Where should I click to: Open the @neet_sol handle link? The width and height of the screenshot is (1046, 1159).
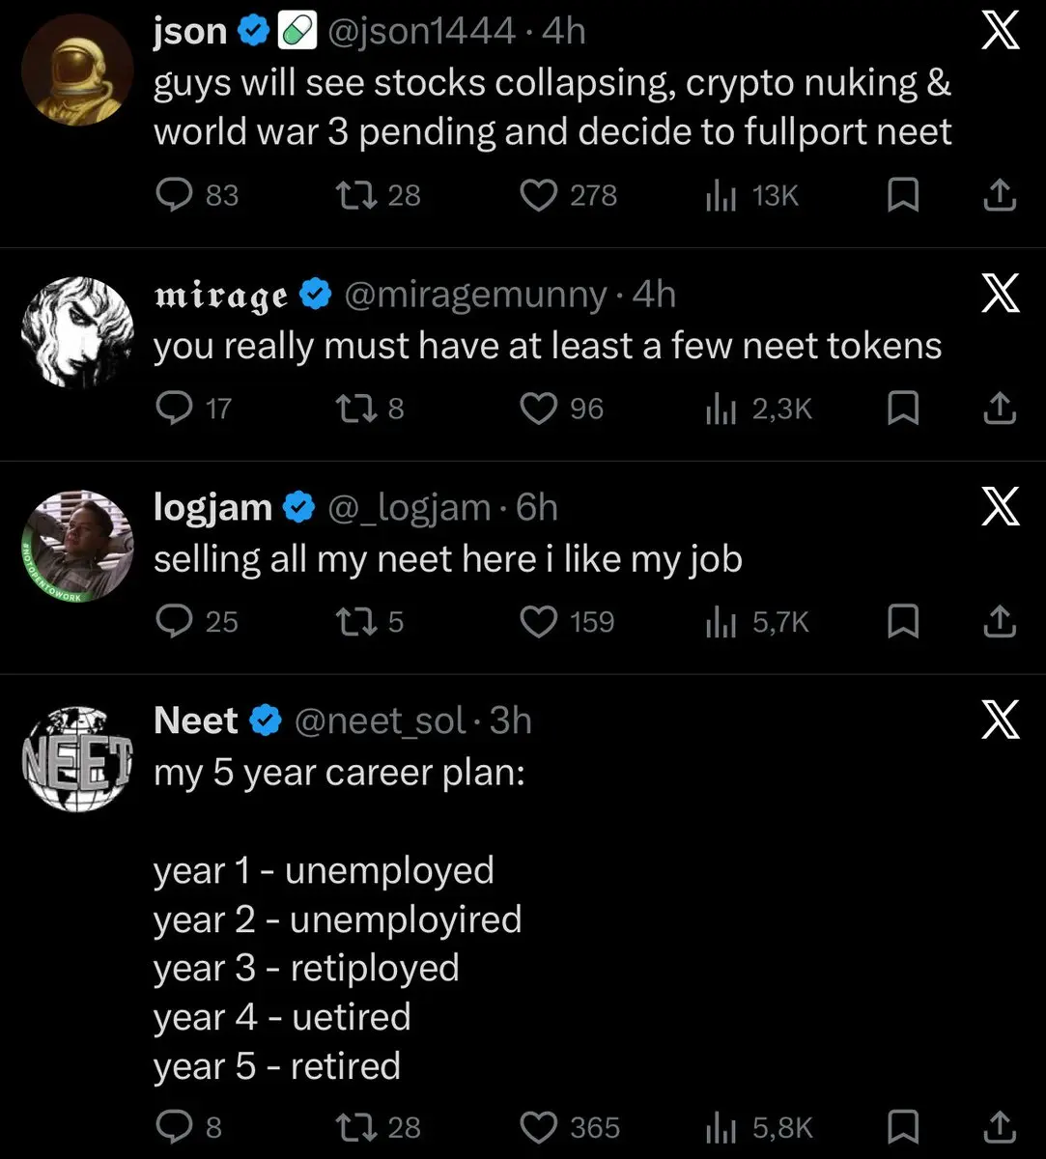pos(381,721)
